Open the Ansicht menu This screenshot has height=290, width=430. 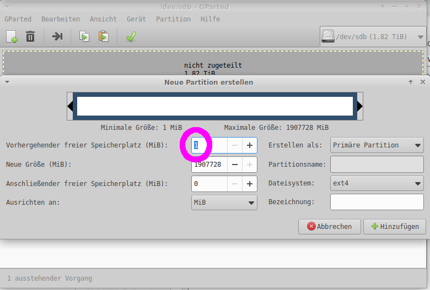103,19
